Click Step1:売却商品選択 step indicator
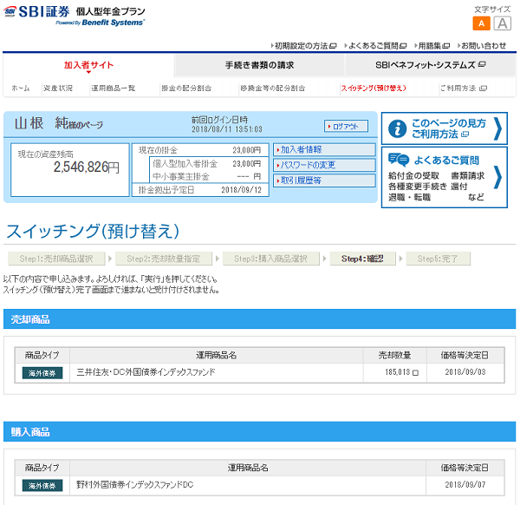 point(56,259)
